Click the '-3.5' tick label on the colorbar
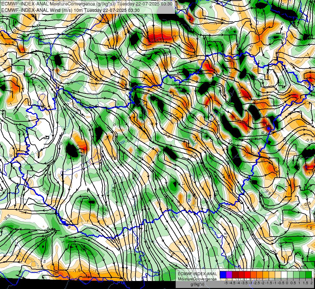Screen dimensions: 315x289 244,283
